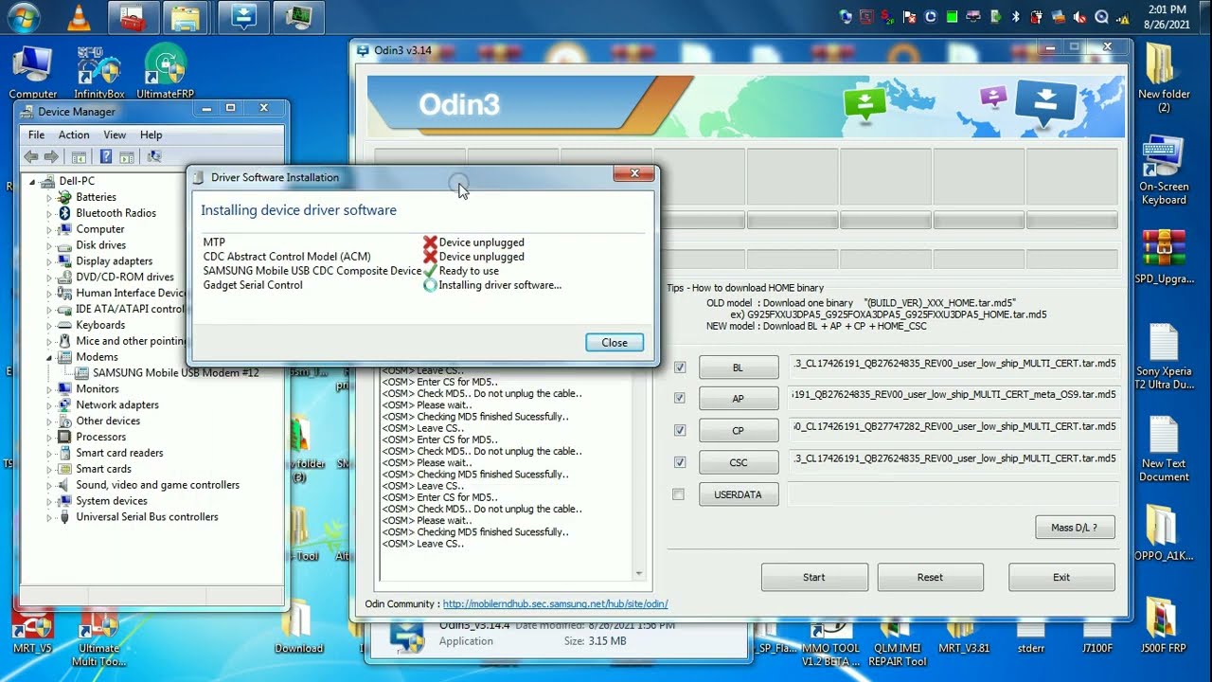Click Scan for hardware changes toolbar icon
This screenshot has width=1212, height=682.
[153, 156]
